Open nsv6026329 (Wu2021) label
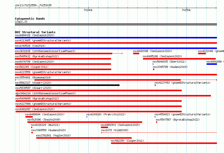The height and width of the screenshot is (153, 224). pos(45,125)
